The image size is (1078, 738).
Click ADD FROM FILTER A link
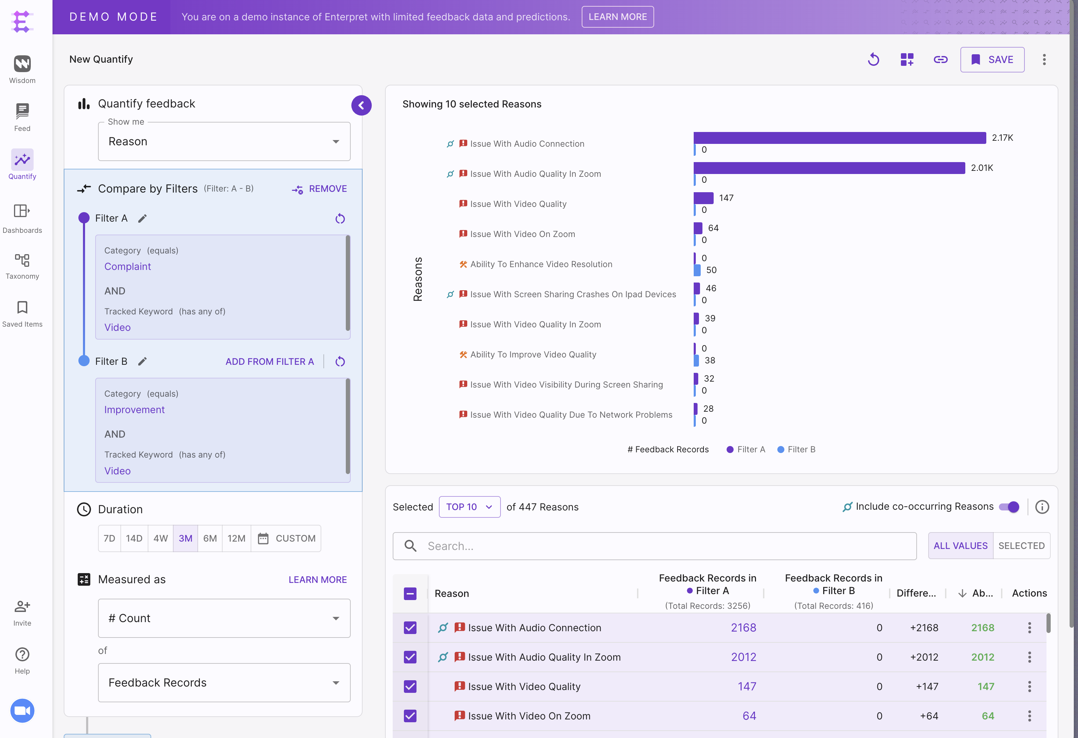coord(269,362)
